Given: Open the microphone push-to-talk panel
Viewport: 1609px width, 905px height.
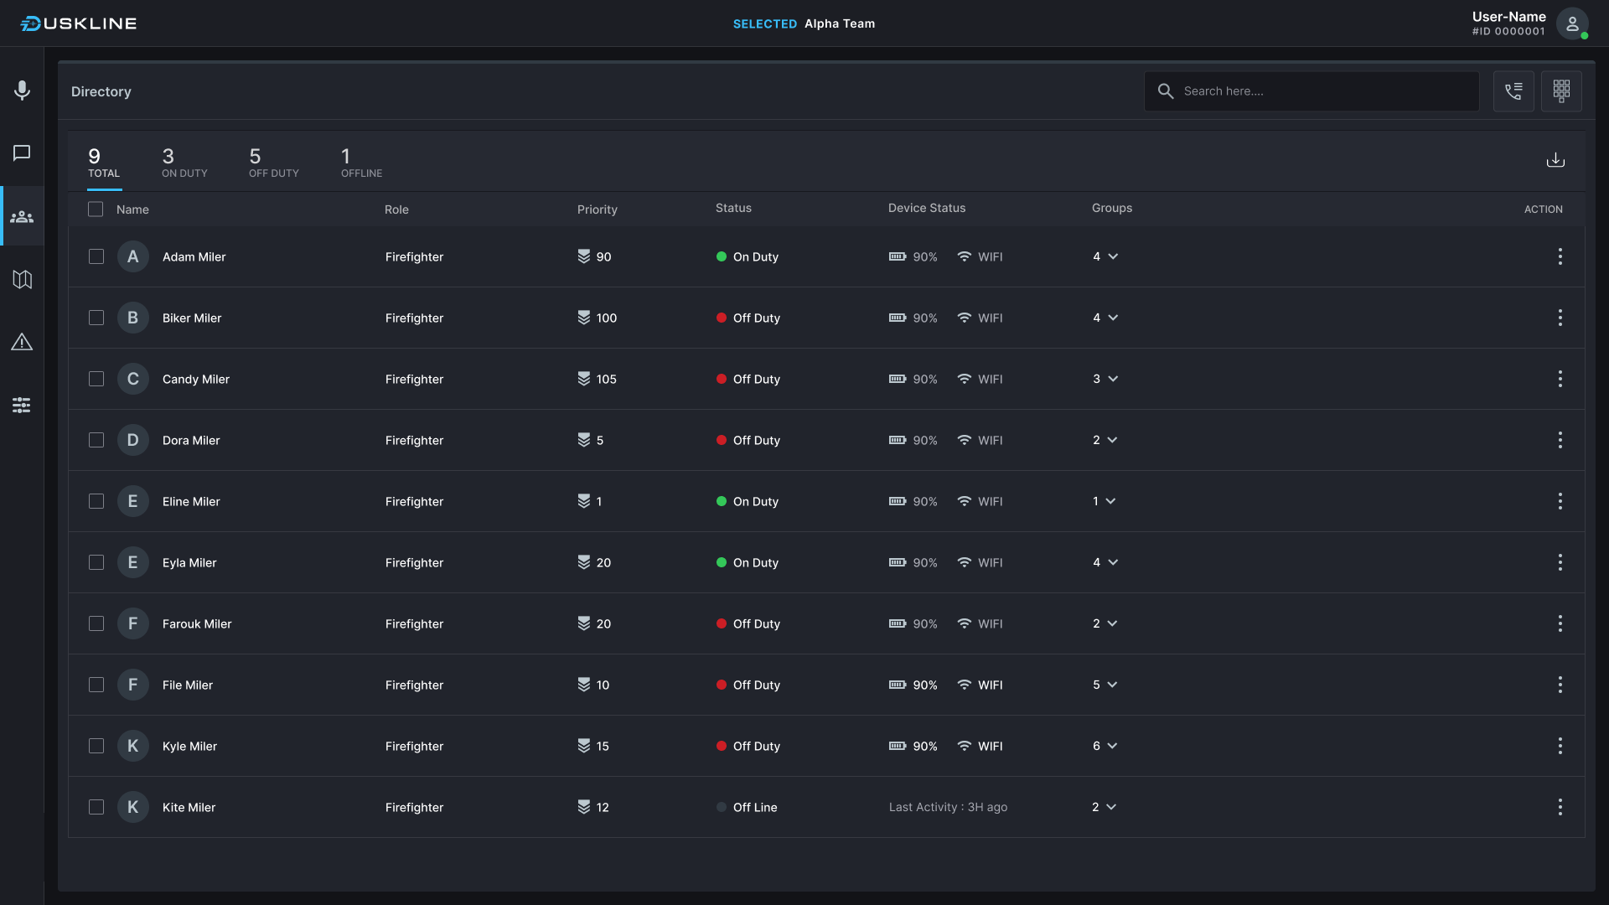Looking at the screenshot, I should coord(22,90).
